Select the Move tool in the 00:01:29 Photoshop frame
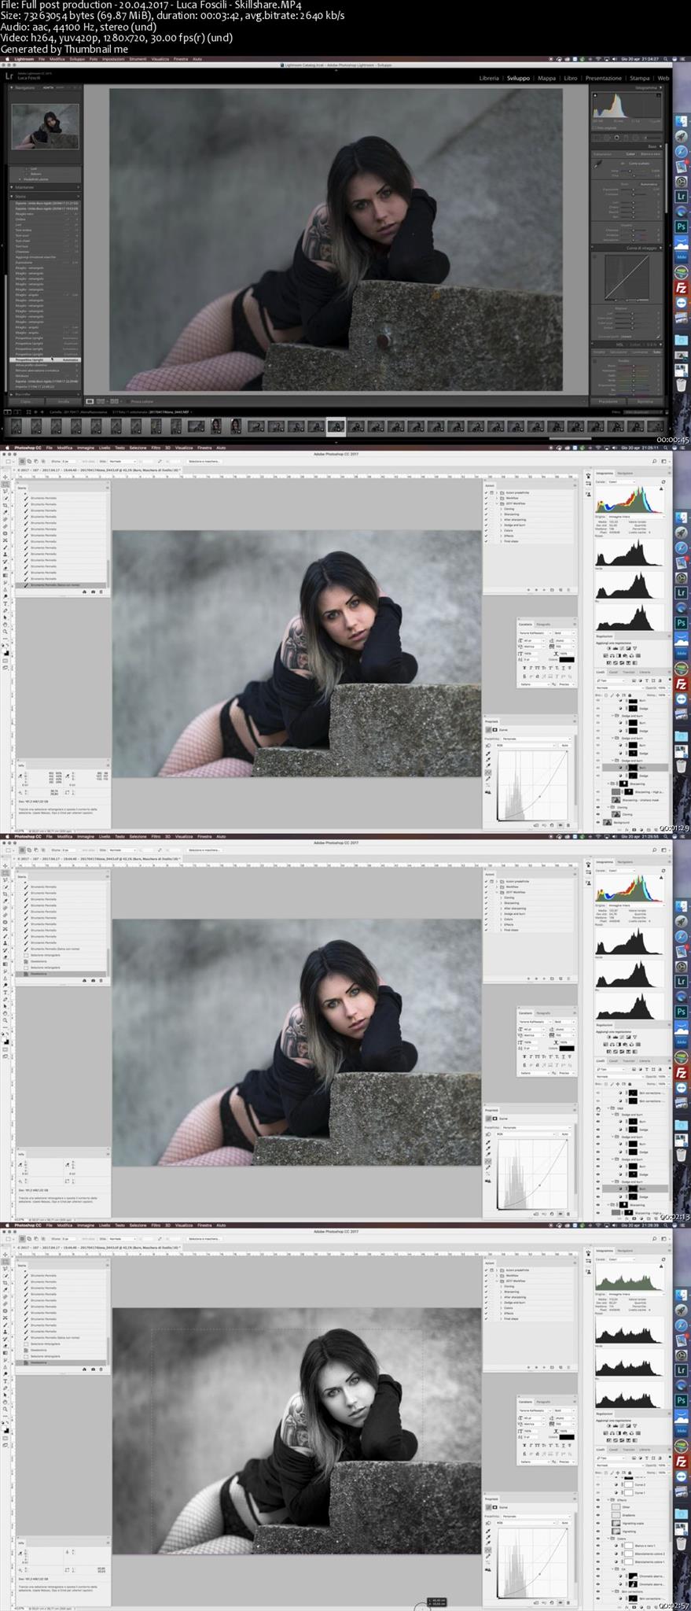Screen dimensions: 691x1611 pyautogui.click(x=5, y=477)
